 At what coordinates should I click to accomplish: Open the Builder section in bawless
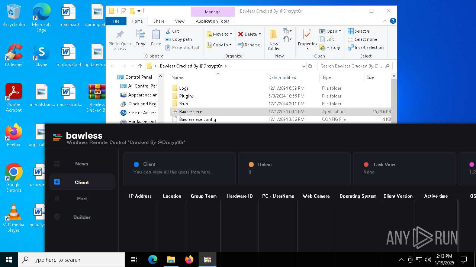click(x=81, y=217)
